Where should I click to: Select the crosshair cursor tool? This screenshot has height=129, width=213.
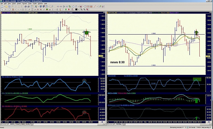tap(6, 9)
